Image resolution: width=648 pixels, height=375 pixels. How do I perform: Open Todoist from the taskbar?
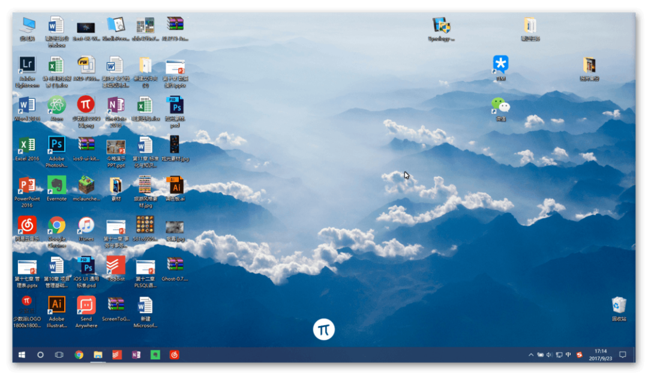click(117, 355)
